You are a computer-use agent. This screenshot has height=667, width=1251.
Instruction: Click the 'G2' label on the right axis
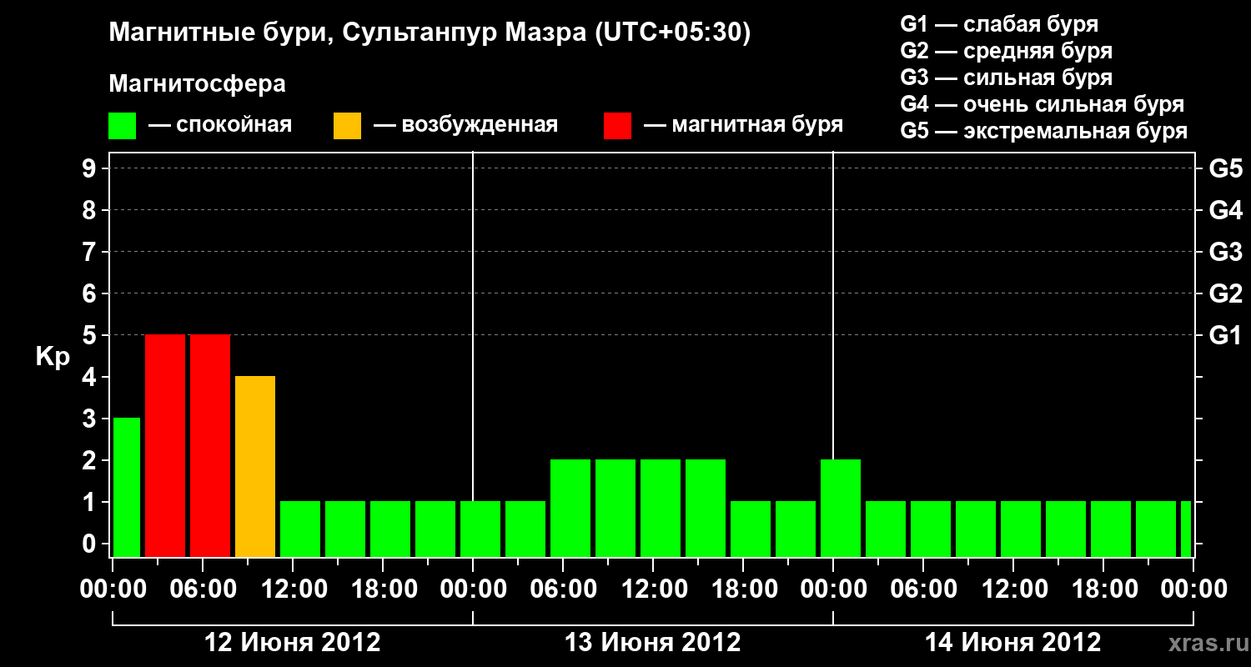coord(1225,294)
